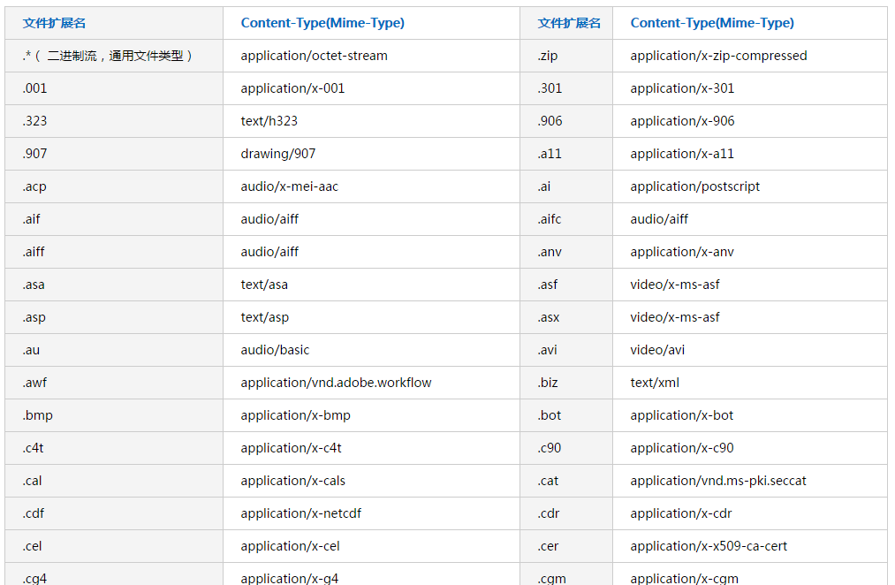Screen dimensions: 895x585
Task: Click the 'audio/basic' cell
Action: pos(371,350)
